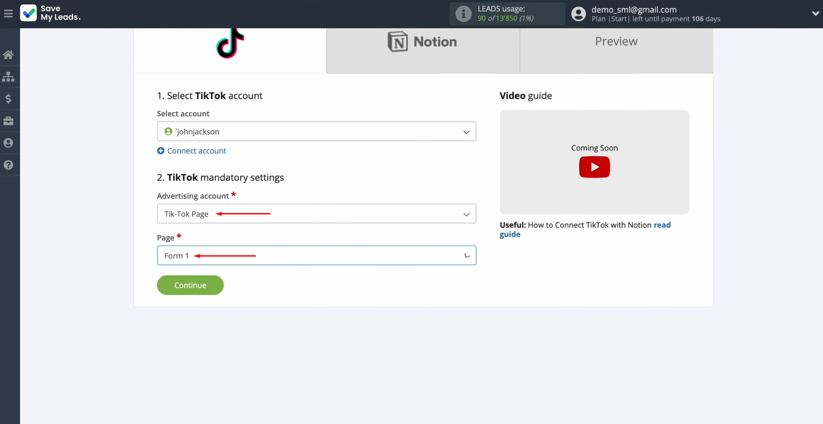Click the LEADS usage info icon

click(x=464, y=14)
